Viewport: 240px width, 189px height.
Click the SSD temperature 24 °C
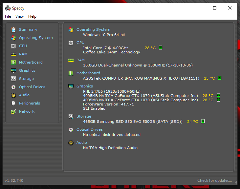click(x=193, y=122)
